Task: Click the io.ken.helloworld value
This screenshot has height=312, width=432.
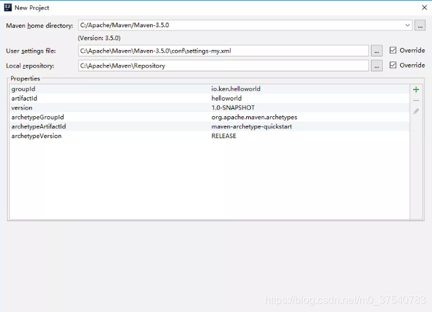Action: click(x=236, y=89)
